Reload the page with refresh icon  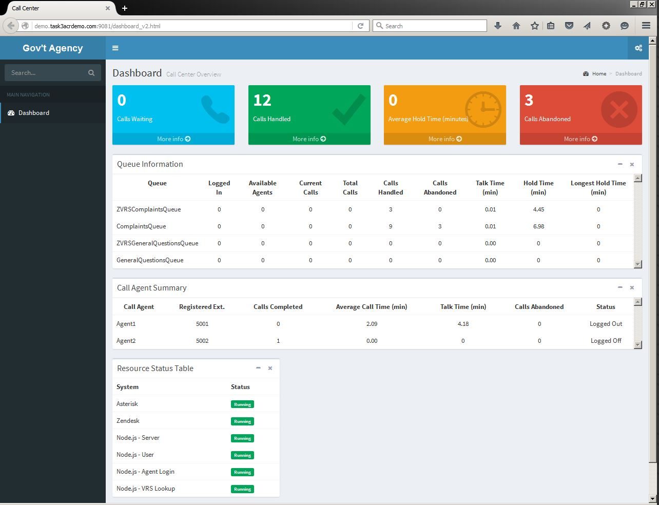(361, 26)
